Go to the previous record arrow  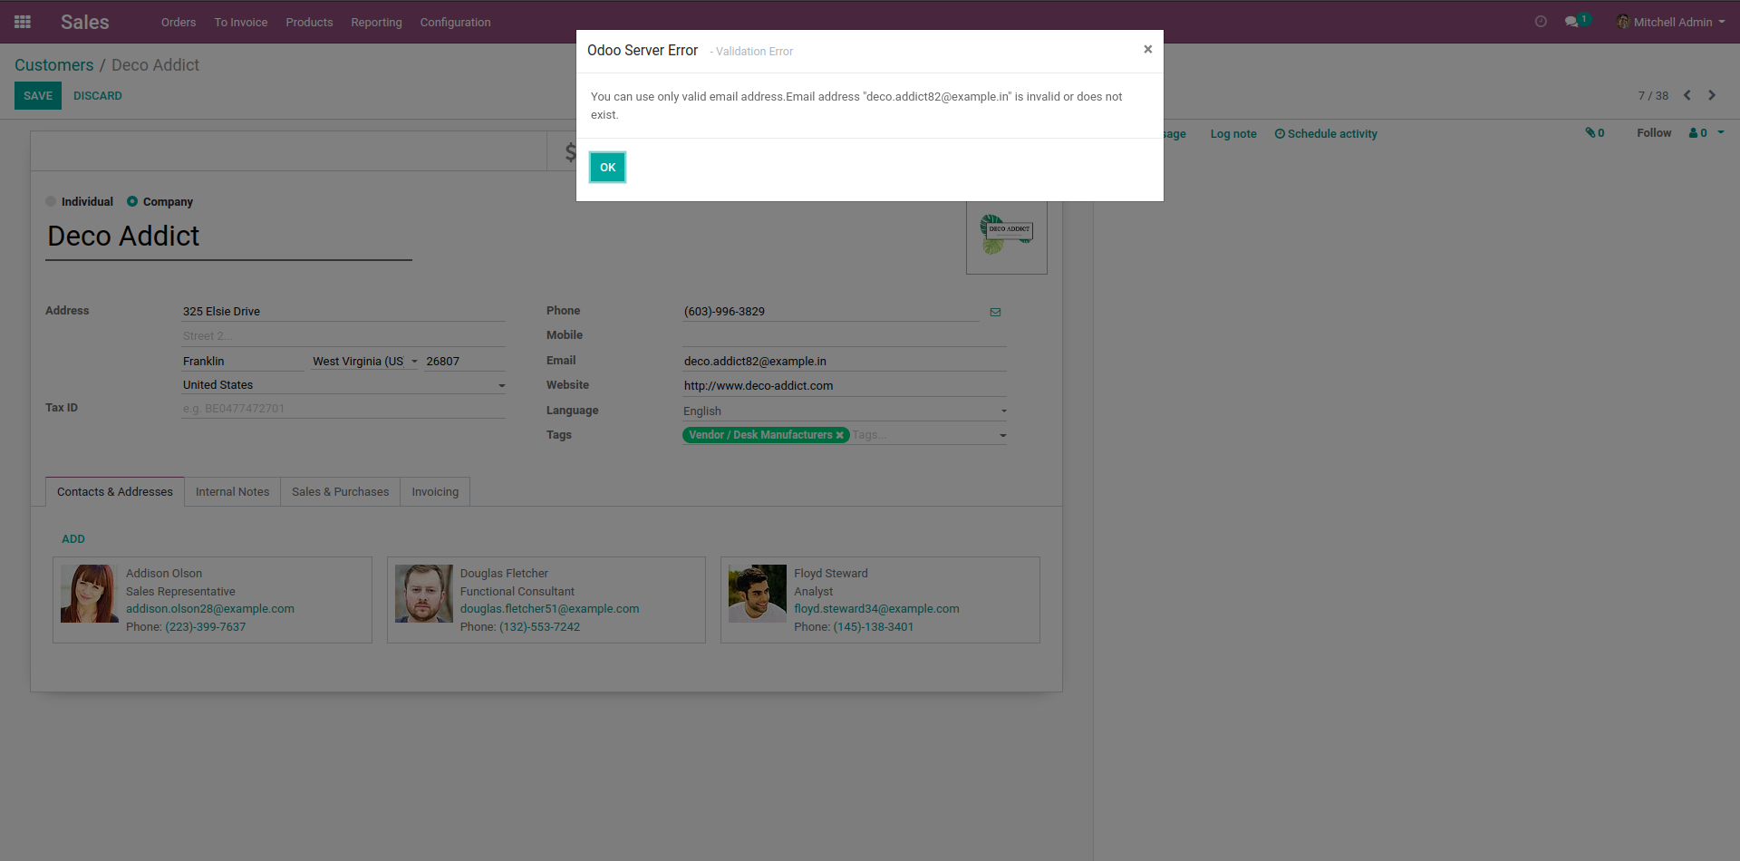point(1687,95)
